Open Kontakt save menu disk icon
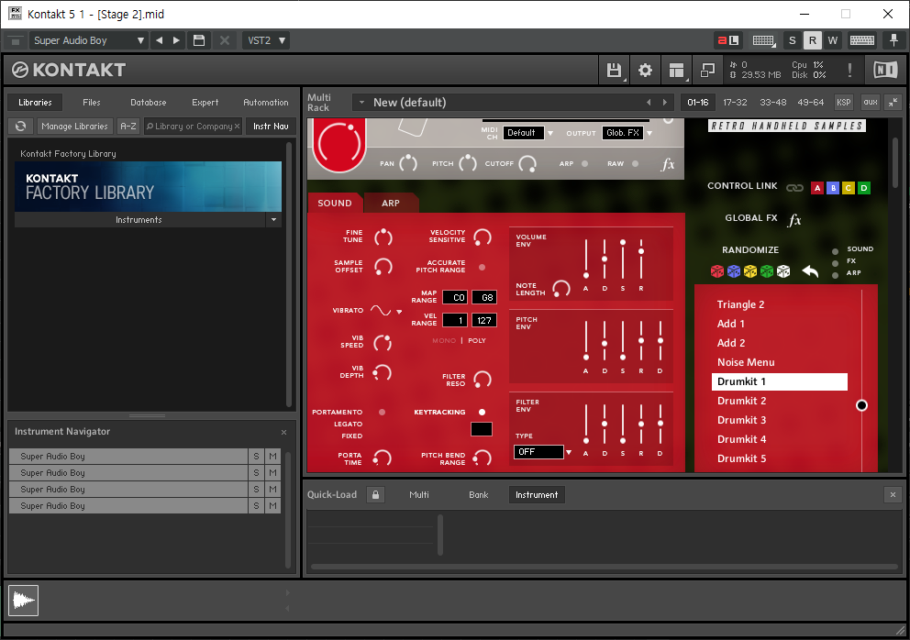The height and width of the screenshot is (640, 910). tap(614, 71)
